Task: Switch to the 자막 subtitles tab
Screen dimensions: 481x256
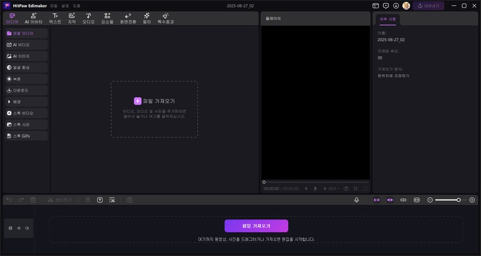Action: [72, 19]
